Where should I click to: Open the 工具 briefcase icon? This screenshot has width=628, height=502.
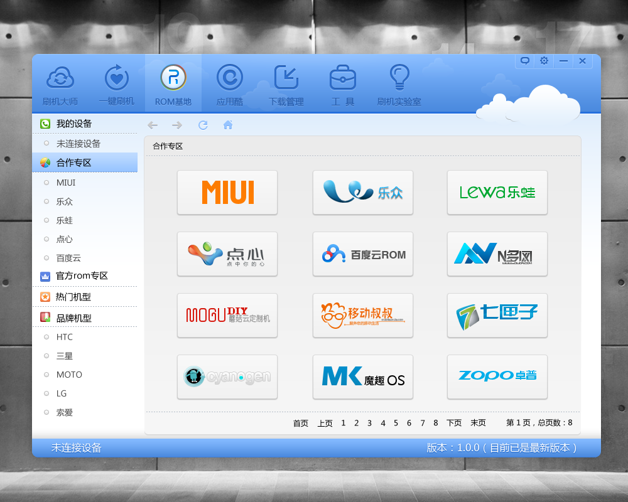[x=343, y=78]
